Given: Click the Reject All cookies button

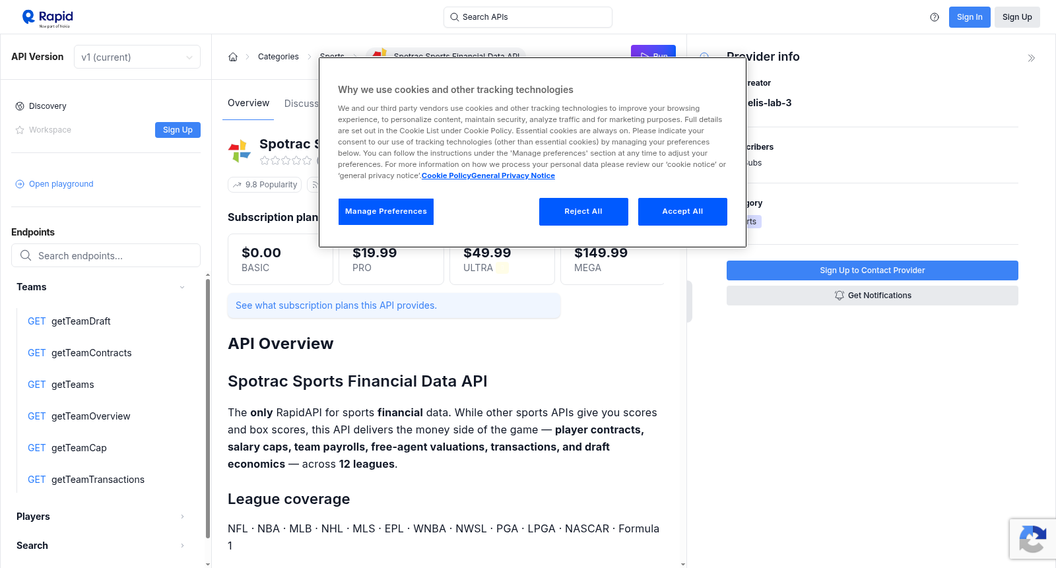Looking at the screenshot, I should [x=583, y=212].
